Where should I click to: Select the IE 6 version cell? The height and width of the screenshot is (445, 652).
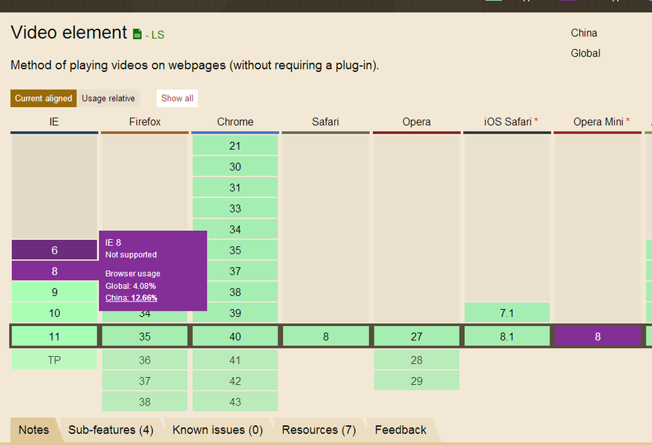coord(55,250)
